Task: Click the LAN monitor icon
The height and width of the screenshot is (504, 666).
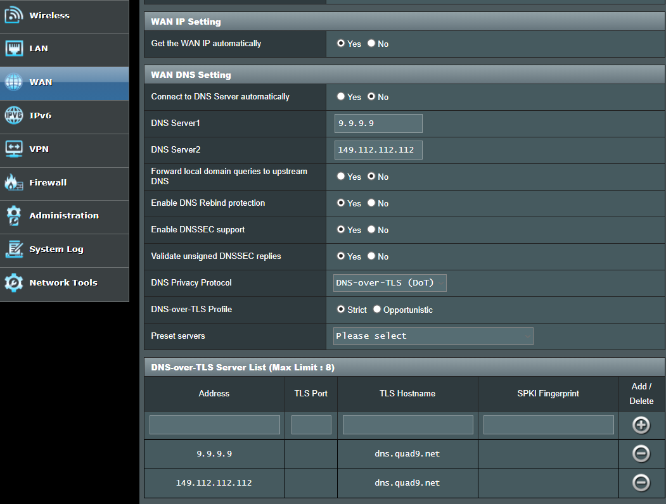Action: [14, 49]
